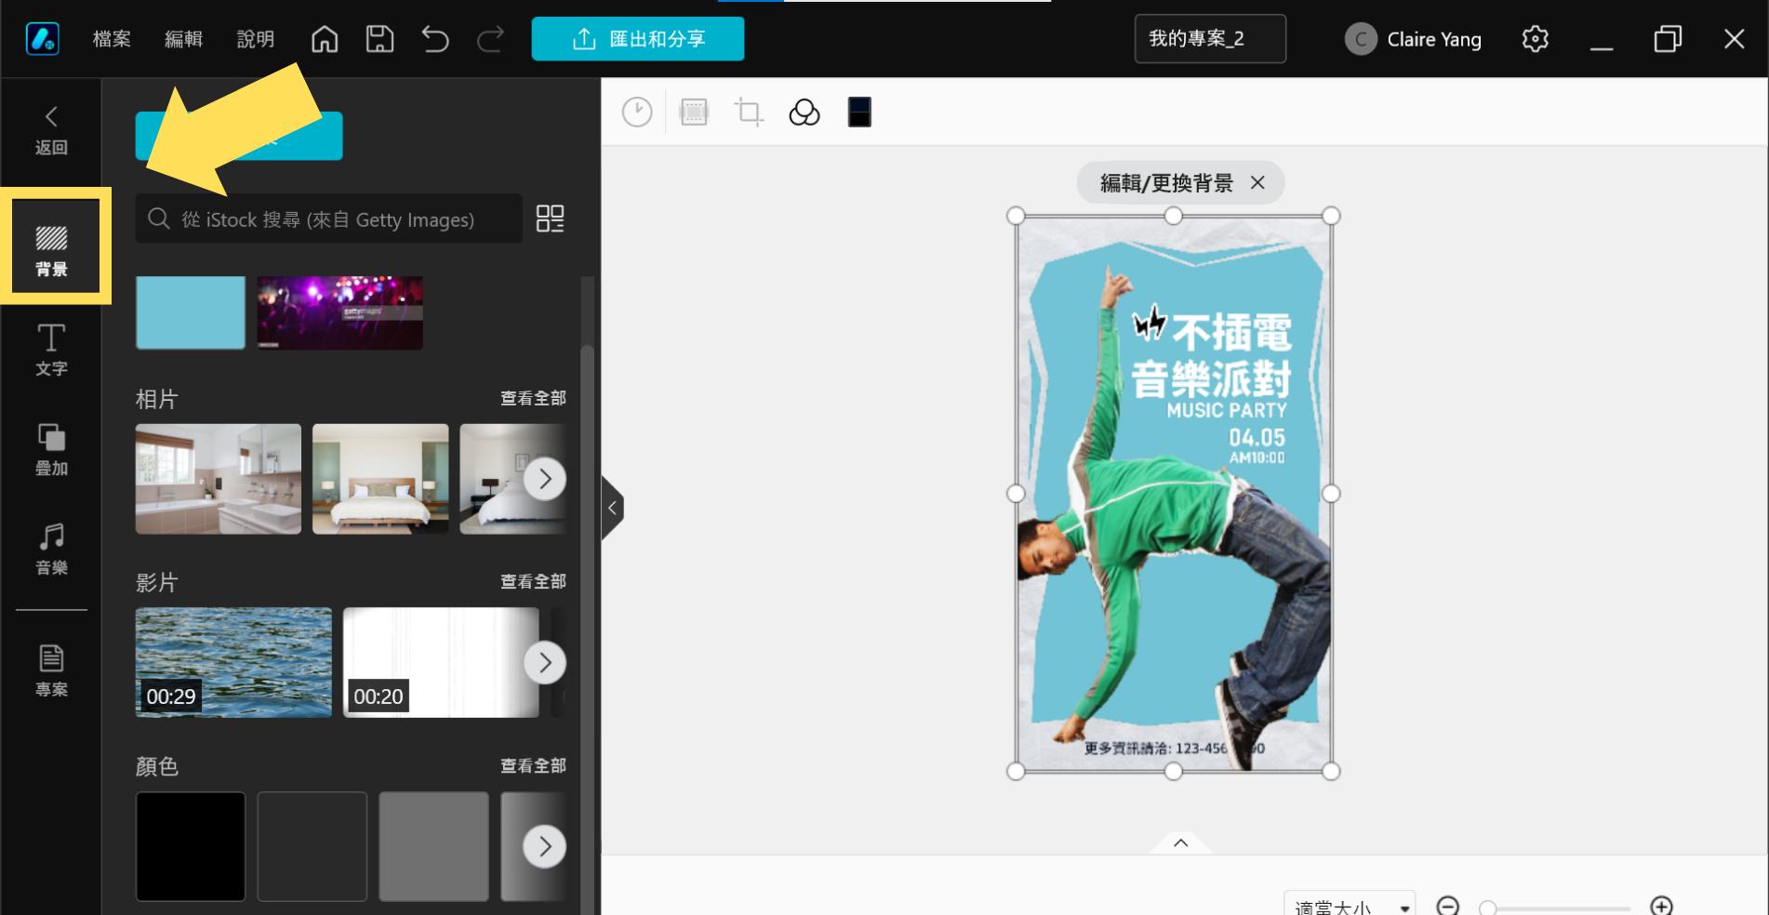Click the app logo icon
The width and height of the screenshot is (1769, 915).
pyautogui.click(x=43, y=39)
